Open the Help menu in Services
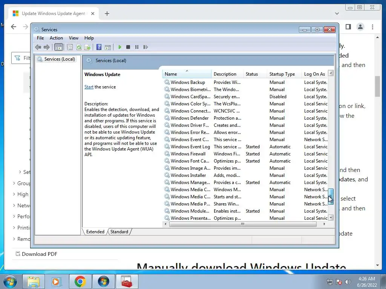The width and height of the screenshot is (386, 289). [89, 38]
